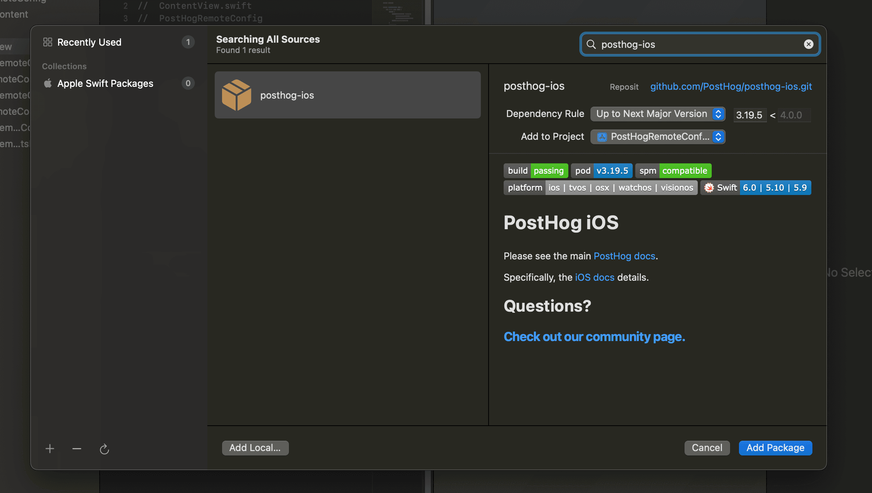The image size is (872, 493).
Task: Select the posthog-ios search result
Action: point(347,95)
